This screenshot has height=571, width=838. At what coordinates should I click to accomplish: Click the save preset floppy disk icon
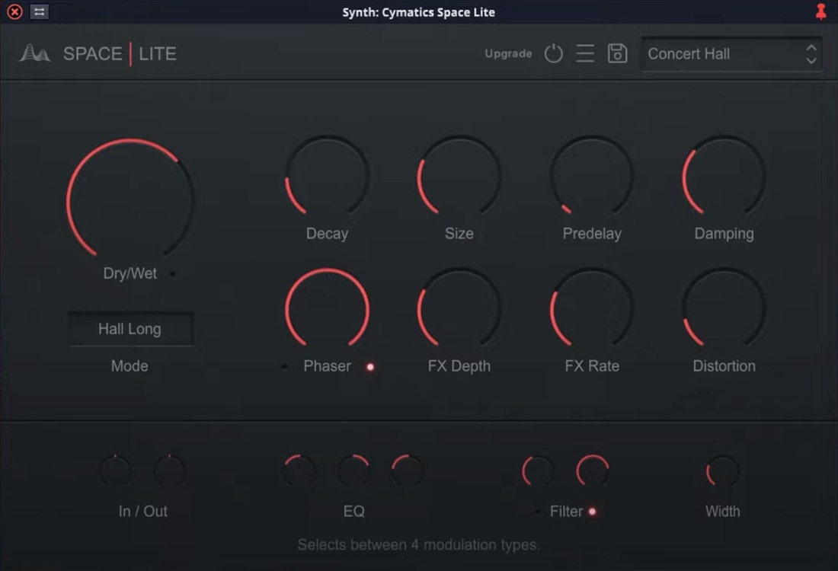[618, 53]
